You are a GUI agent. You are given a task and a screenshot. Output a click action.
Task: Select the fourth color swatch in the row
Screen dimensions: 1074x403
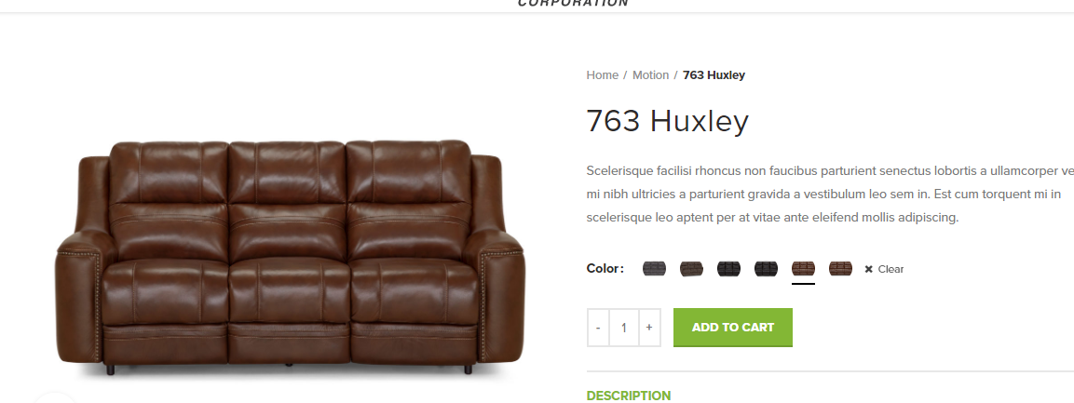[766, 269]
